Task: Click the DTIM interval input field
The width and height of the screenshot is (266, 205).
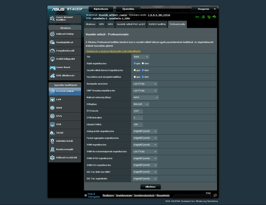Action: [138, 118]
